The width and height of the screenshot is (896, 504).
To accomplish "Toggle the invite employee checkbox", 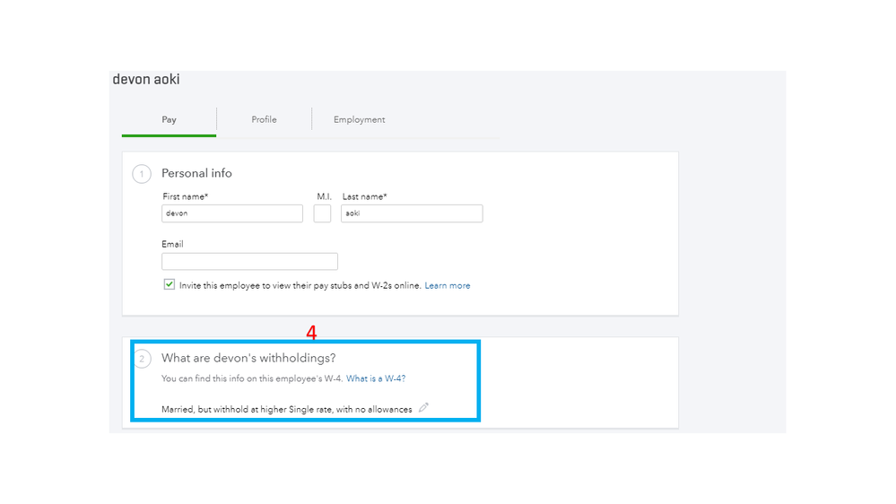I will [x=169, y=284].
